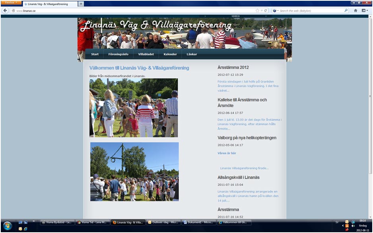
Task: Select the Linanäs Väg- & Villaägareförening browser tab
Action: (50, 4)
